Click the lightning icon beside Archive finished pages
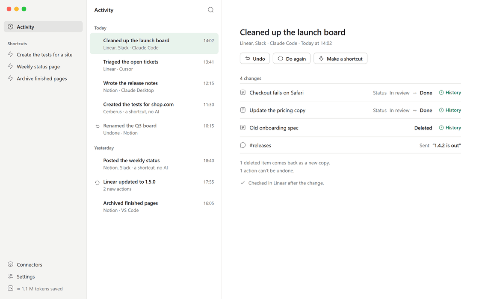 pyautogui.click(x=10, y=78)
